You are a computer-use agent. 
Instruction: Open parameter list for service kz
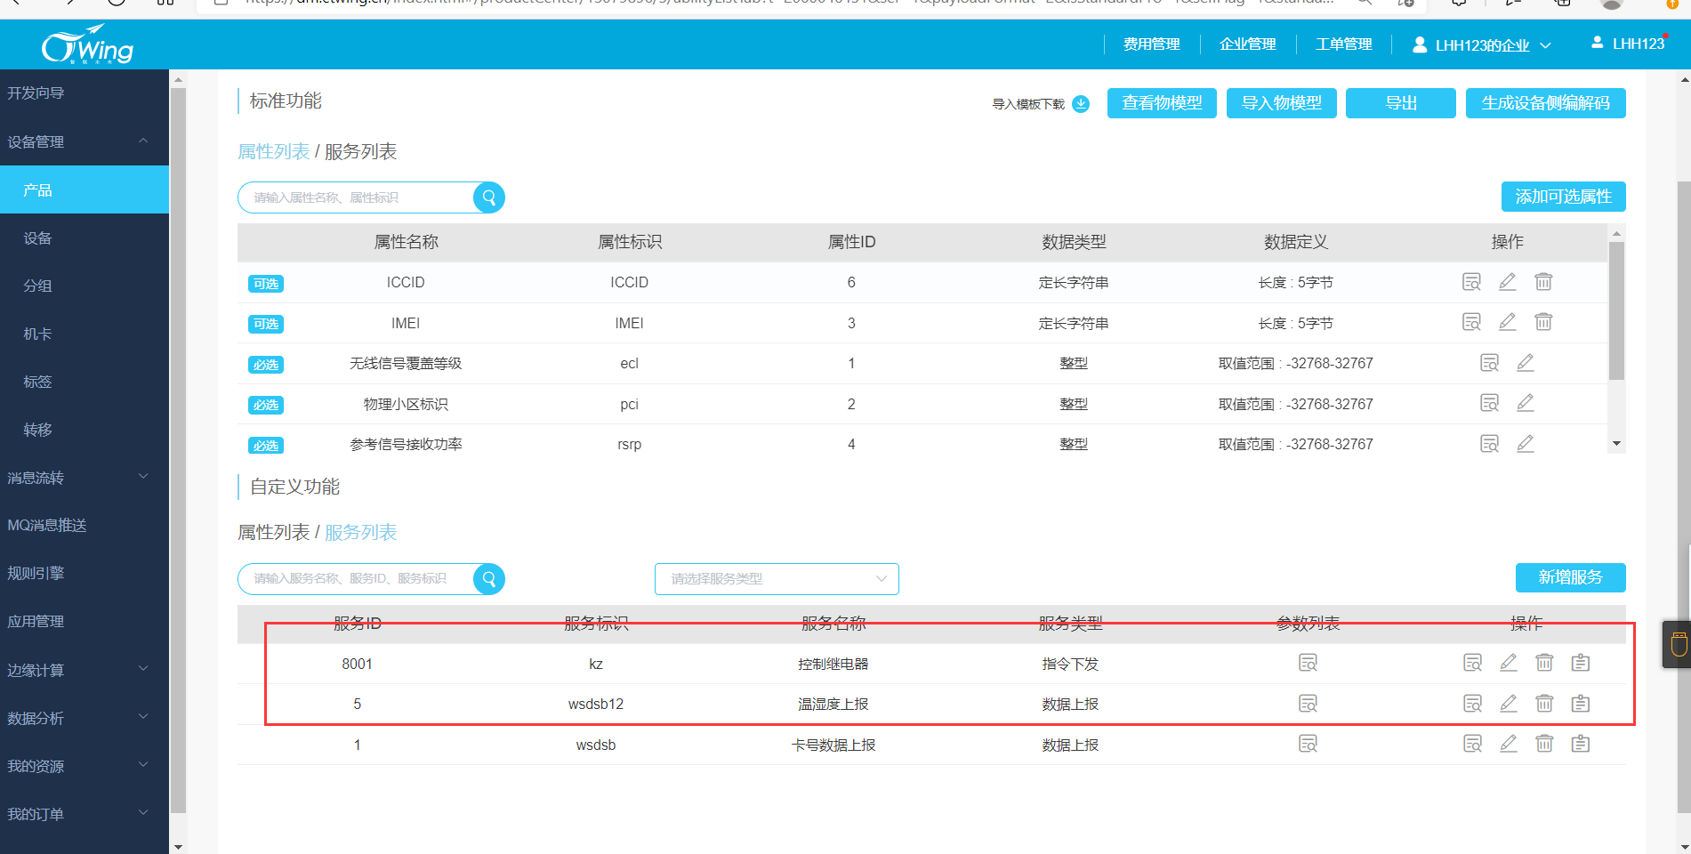coord(1308,663)
